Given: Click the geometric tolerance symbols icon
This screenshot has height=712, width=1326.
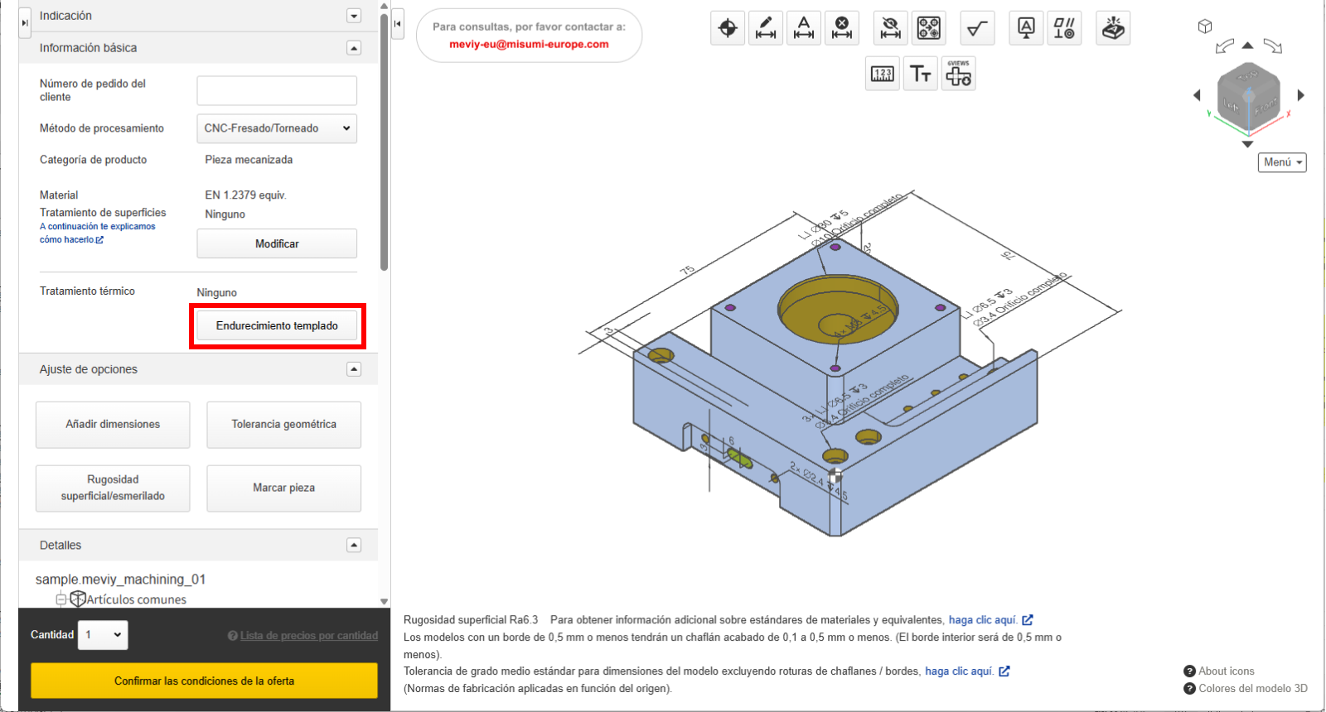Looking at the screenshot, I should tap(1064, 29).
